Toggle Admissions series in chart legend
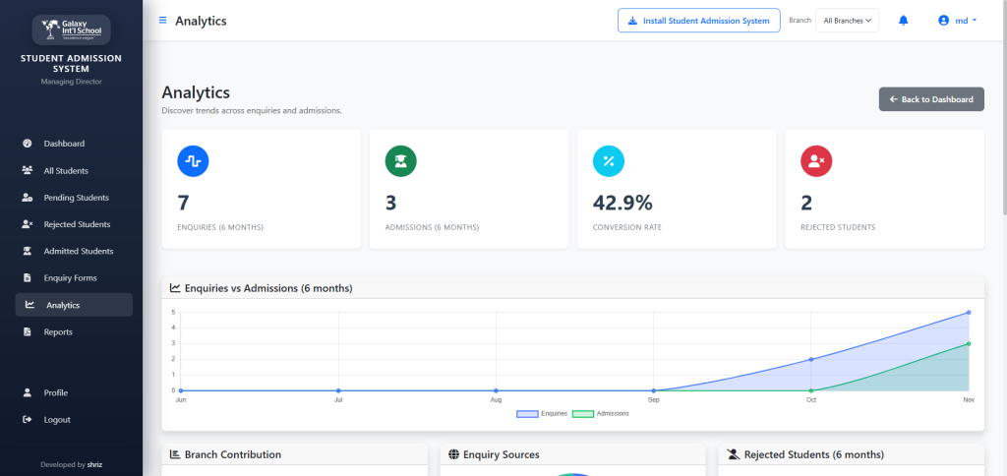Viewport: 1007px width, 476px height. coord(599,414)
